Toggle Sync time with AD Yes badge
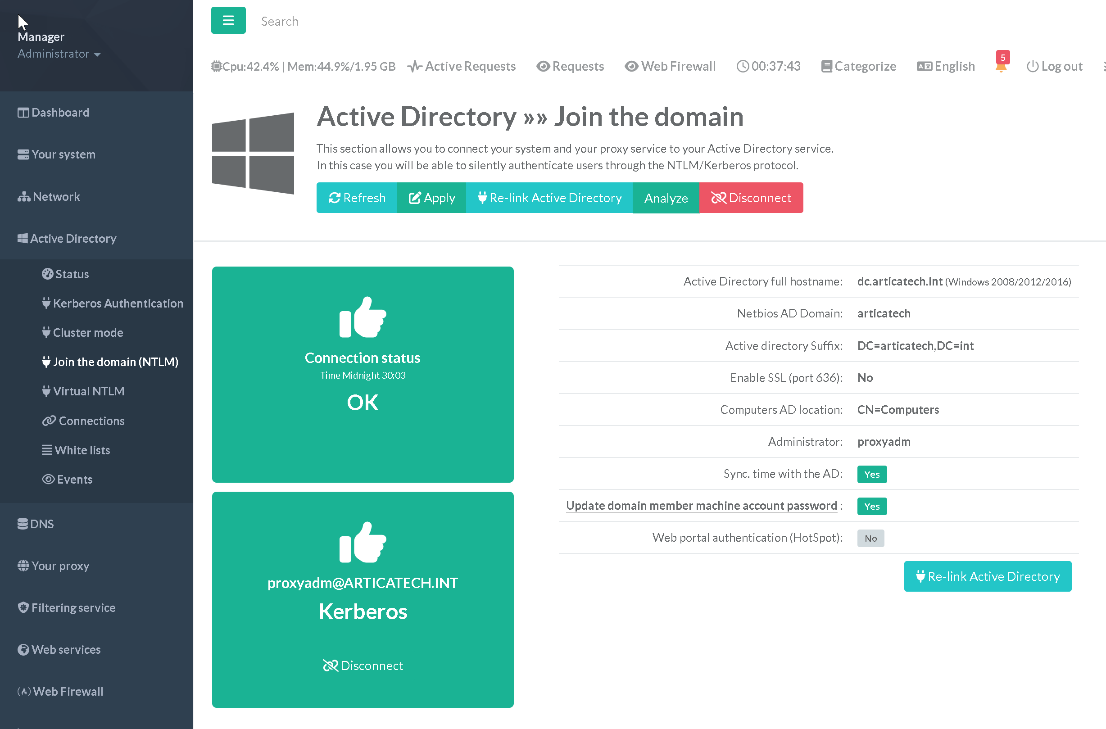This screenshot has width=1106, height=729. [x=872, y=474]
